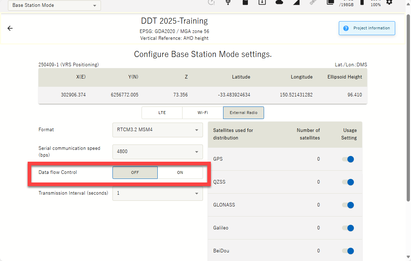The height and width of the screenshot is (261, 411).
Task: Disable GPS usage setting toggle
Action: click(348, 159)
